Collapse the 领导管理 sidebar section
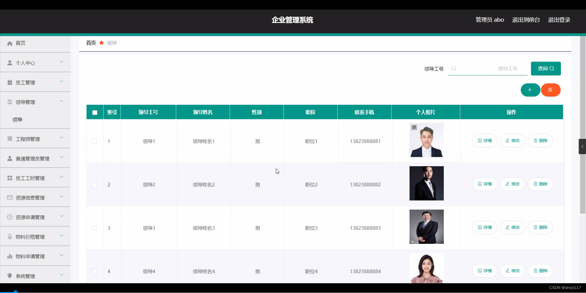 click(x=61, y=101)
